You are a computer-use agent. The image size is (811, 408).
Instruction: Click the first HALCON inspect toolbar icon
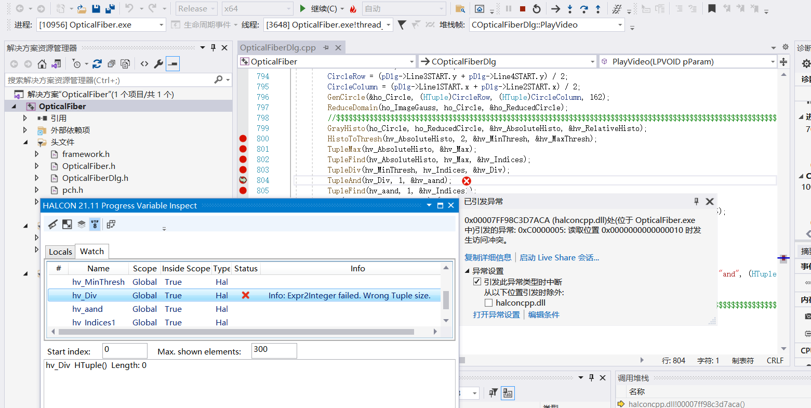pos(52,224)
